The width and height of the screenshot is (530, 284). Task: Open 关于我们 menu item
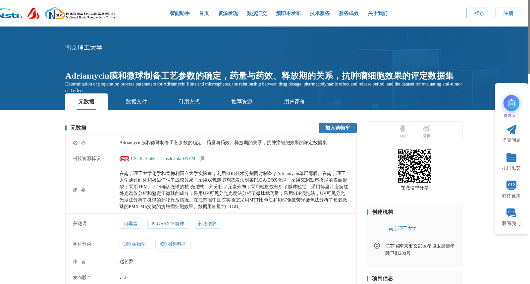click(378, 13)
